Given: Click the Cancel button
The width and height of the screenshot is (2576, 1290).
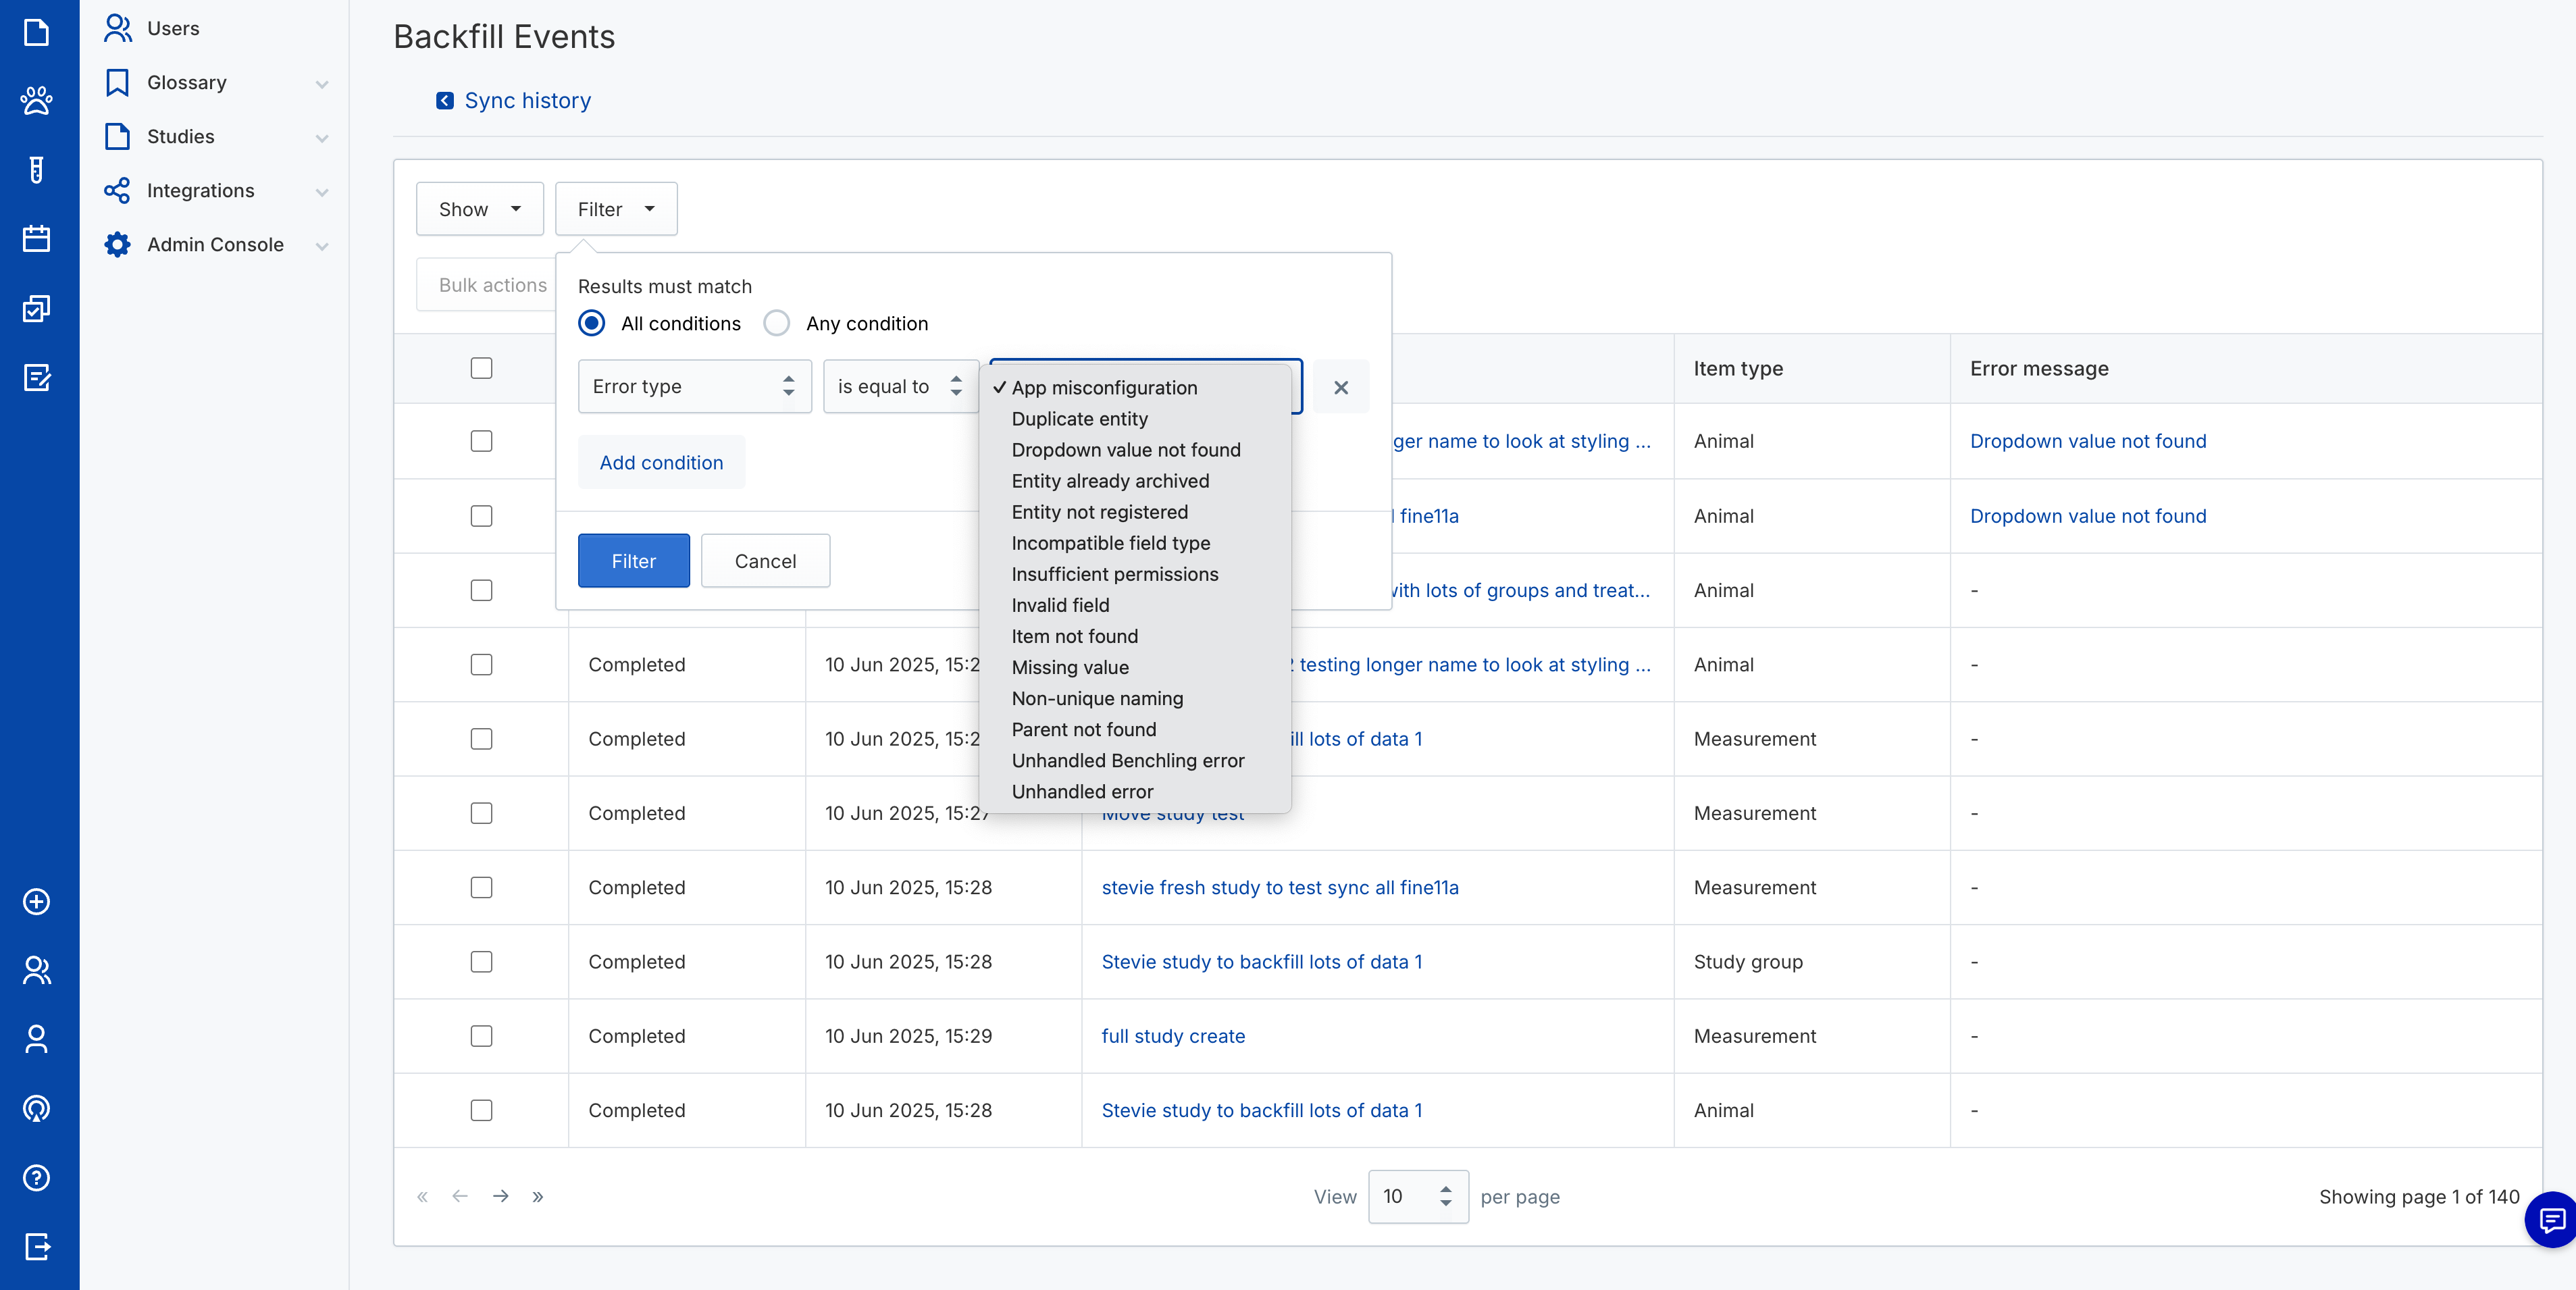Looking at the screenshot, I should [765, 561].
